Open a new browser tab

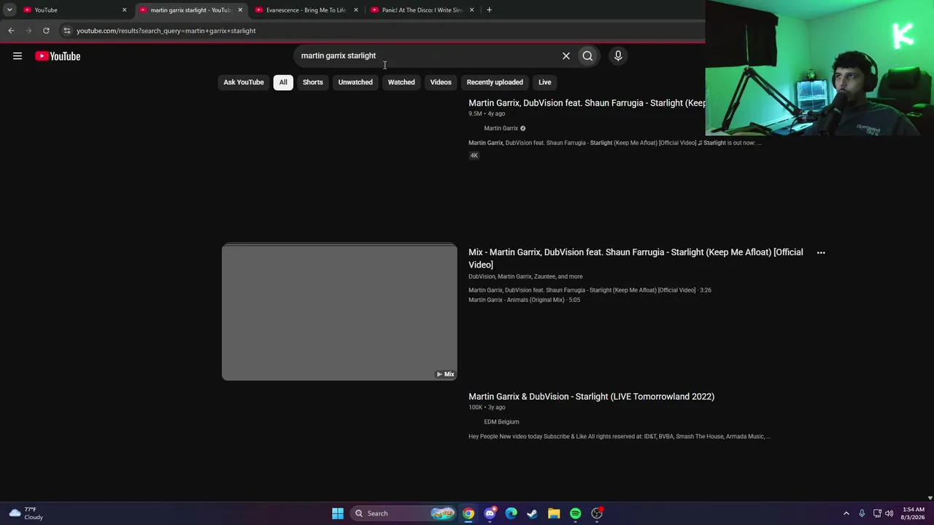[489, 10]
